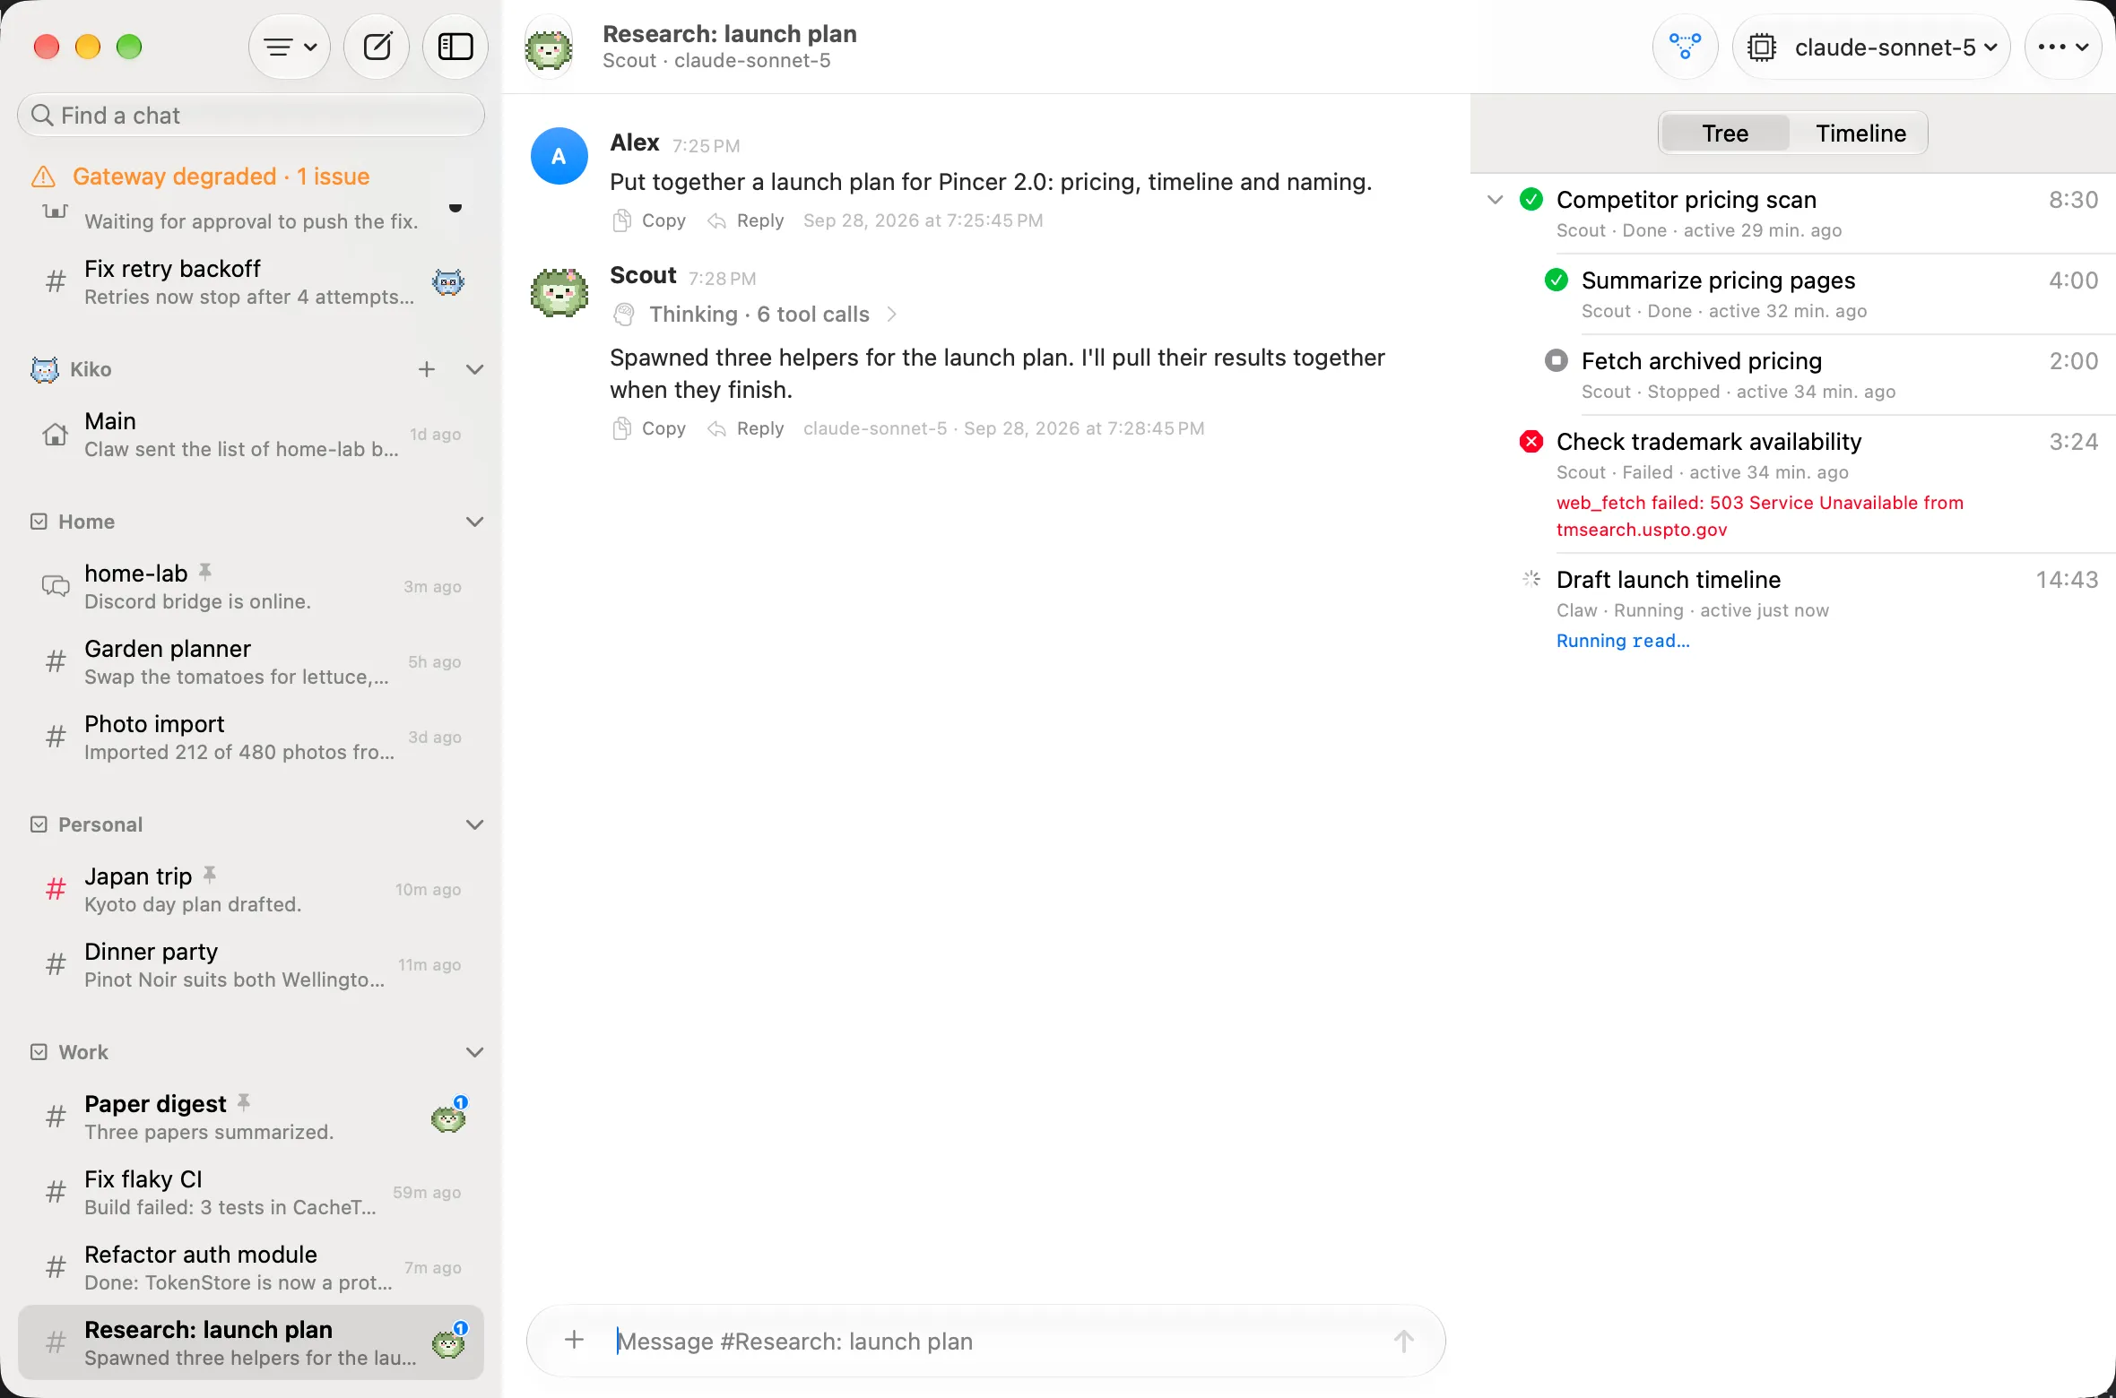
Task: Click the attach plus icon in message box
Action: pyautogui.click(x=575, y=1340)
